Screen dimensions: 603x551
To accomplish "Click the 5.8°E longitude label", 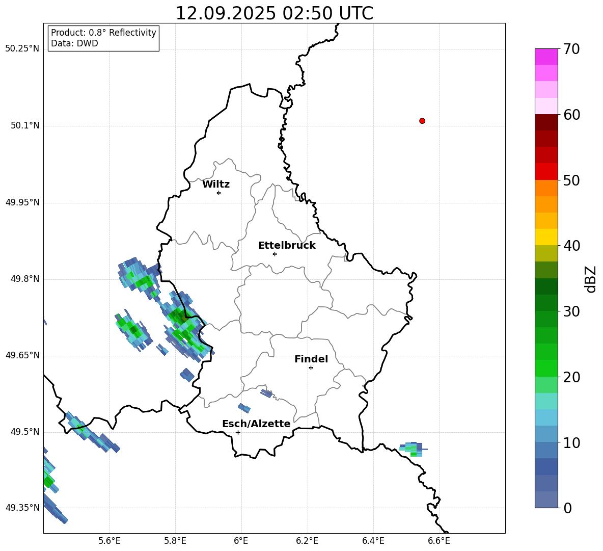I will tap(175, 541).
